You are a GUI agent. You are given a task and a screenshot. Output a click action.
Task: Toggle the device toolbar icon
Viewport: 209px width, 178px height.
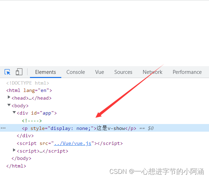[x=19, y=72]
